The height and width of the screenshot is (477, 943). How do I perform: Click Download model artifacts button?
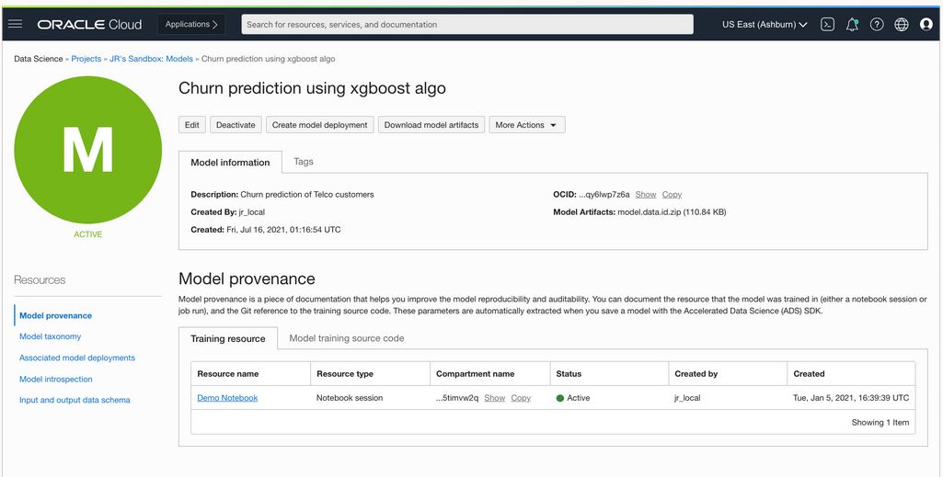coord(431,125)
